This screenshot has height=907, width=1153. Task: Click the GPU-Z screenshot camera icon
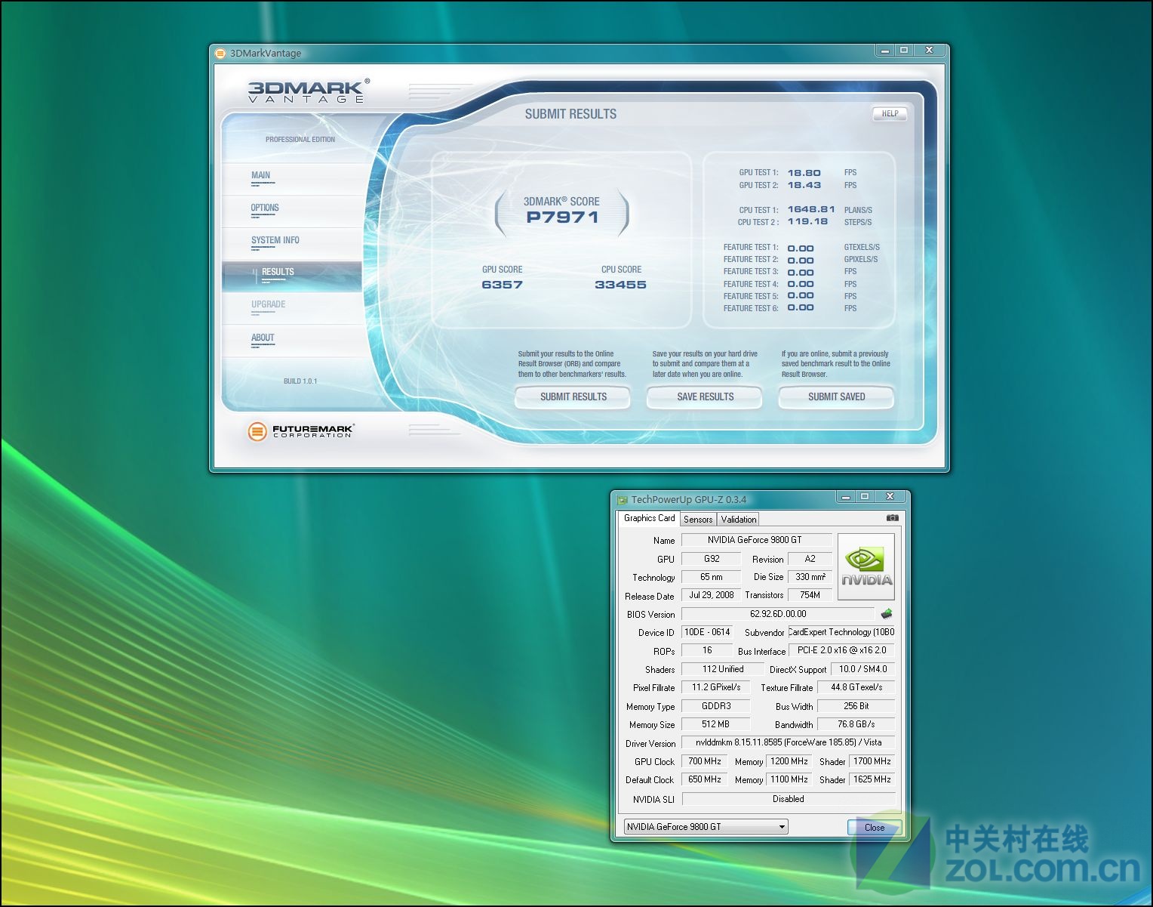(892, 518)
